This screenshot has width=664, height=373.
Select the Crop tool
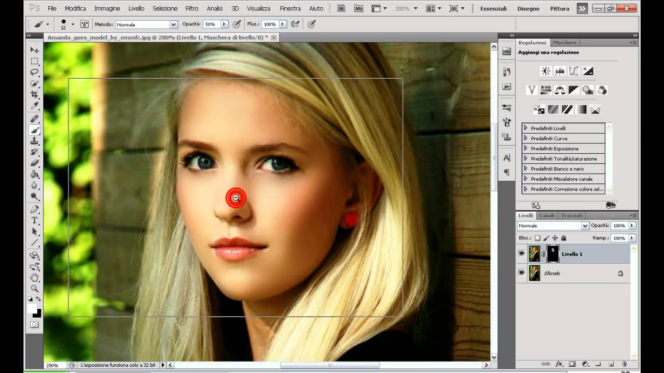click(x=34, y=94)
